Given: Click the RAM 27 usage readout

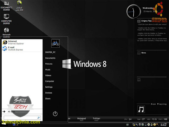Looking at the screenshot, I should (141, 119).
